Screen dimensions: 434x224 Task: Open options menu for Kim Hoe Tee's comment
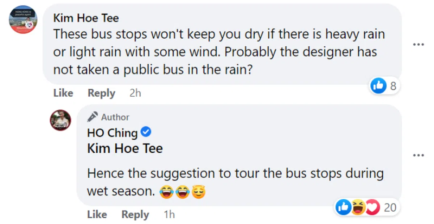pos(418,45)
